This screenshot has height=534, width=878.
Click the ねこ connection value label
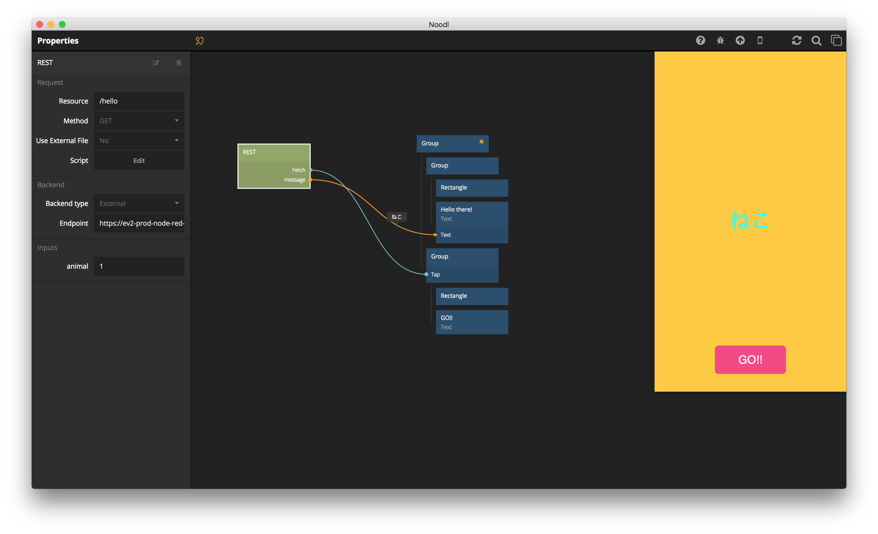[397, 217]
